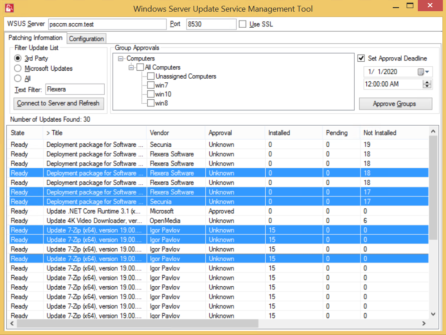The image size is (446, 335).
Task: Check the Unassigned Computers checkbox
Action: (x=151, y=76)
